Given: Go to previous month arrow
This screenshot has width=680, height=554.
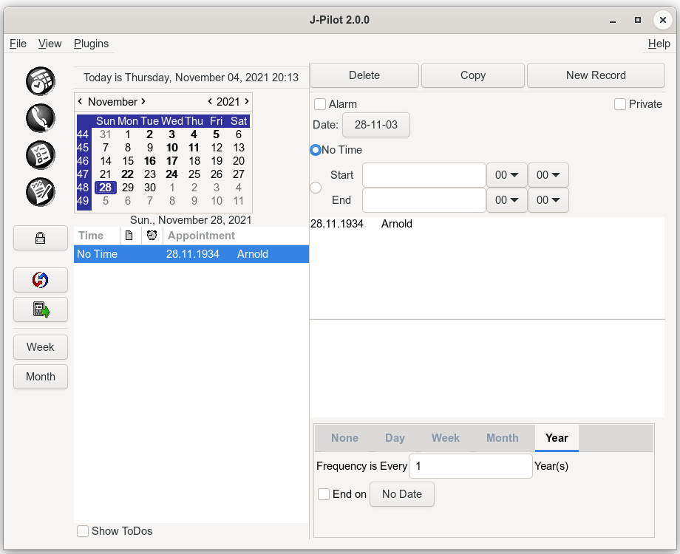Looking at the screenshot, I should (x=80, y=102).
